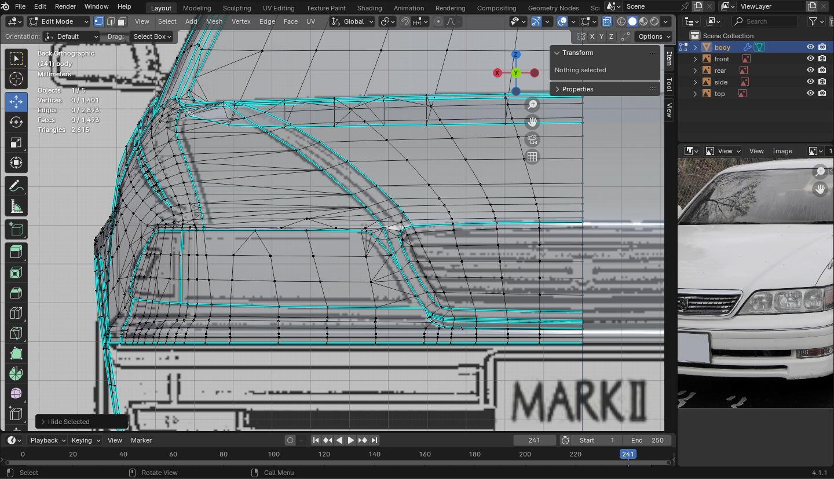Select the Loop Cut tool
The image size is (834, 479).
coord(16,313)
